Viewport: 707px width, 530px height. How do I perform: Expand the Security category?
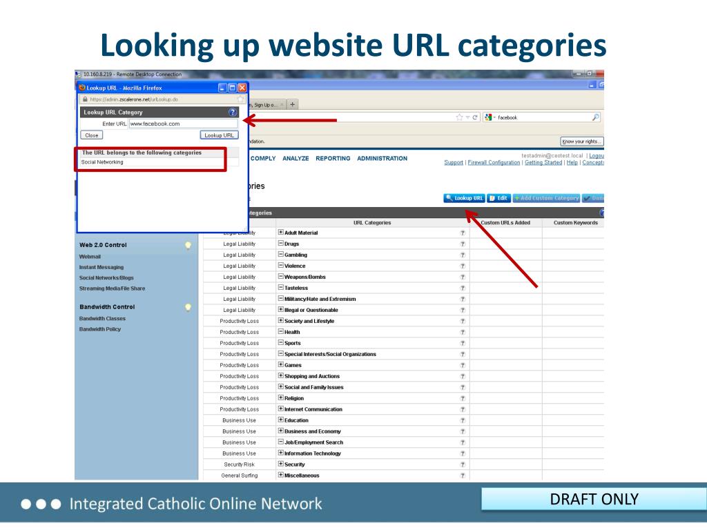click(x=281, y=464)
